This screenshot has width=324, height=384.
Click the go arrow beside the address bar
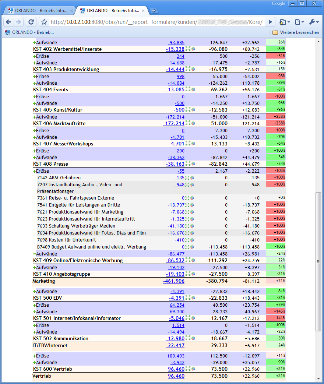(270, 22)
